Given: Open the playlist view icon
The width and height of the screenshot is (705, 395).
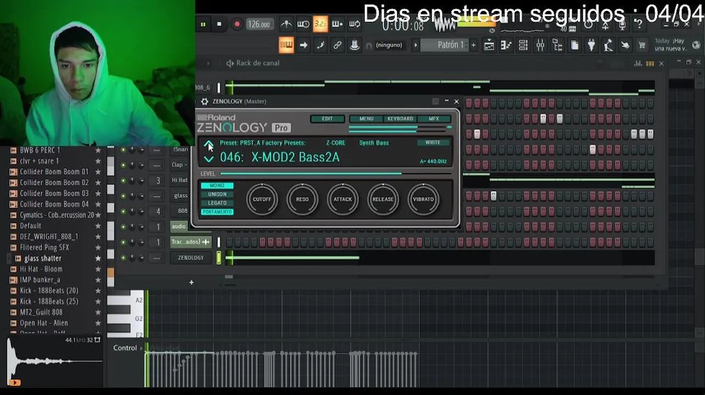Looking at the screenshot, I should point(489,46).
